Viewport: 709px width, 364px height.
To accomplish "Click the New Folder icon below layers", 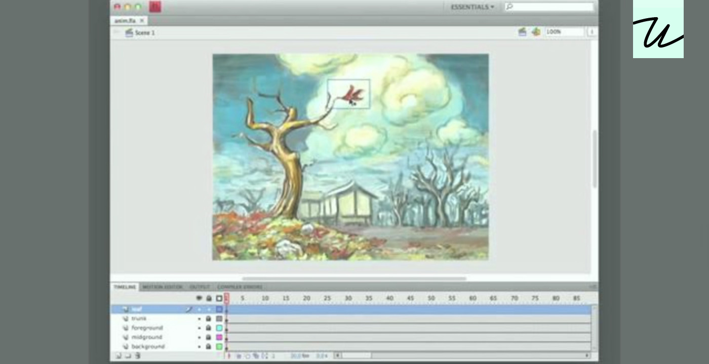I will tap(128, 356).
